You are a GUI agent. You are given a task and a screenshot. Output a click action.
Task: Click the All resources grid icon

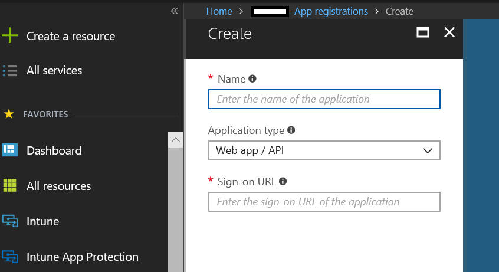[9, 185]
